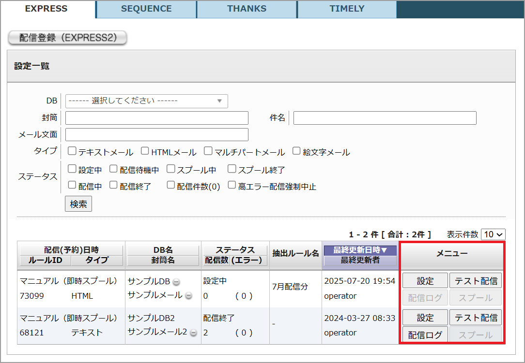This screenshot has width=525, height=363.
Task: Click the details icon next to サンプルDB
Action: click(176, 282)
